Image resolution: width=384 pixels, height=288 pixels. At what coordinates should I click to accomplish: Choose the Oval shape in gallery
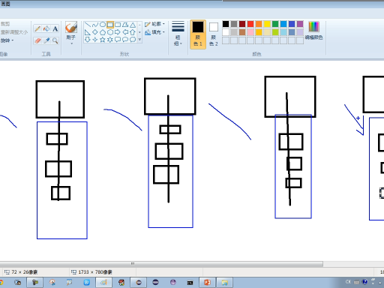click(x=103, y=25)
